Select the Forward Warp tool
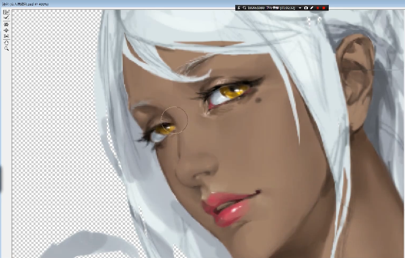This screenshot has width=405, height=258. point(7,12)
